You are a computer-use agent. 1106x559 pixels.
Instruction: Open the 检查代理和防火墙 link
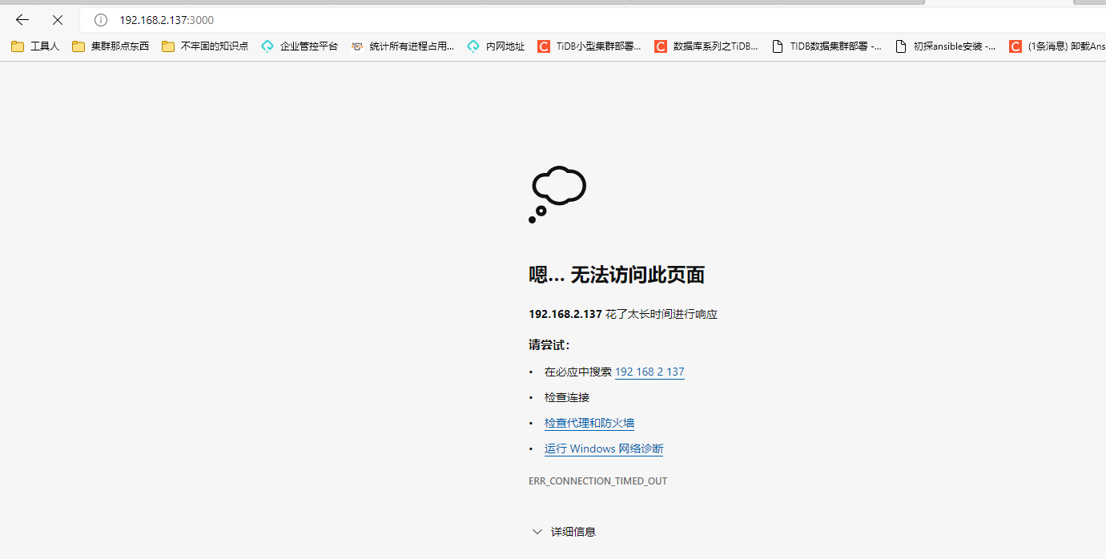pos(589,423)
